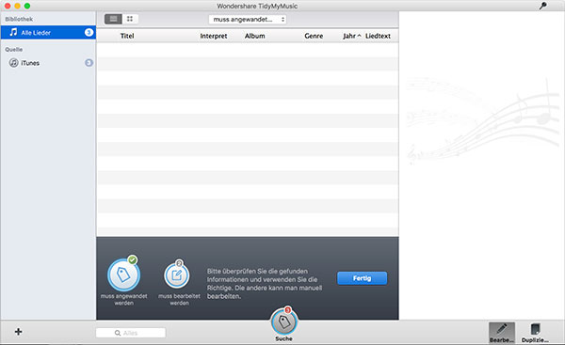Switch to list view
This screenshot has height=345, width=565.
pos(113,19)
